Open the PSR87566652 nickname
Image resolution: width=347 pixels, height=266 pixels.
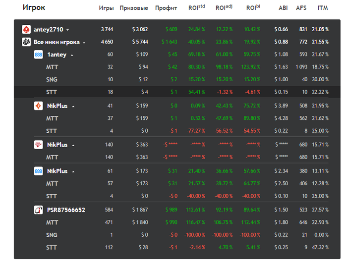pyautogui.click(x=66, y=210)
